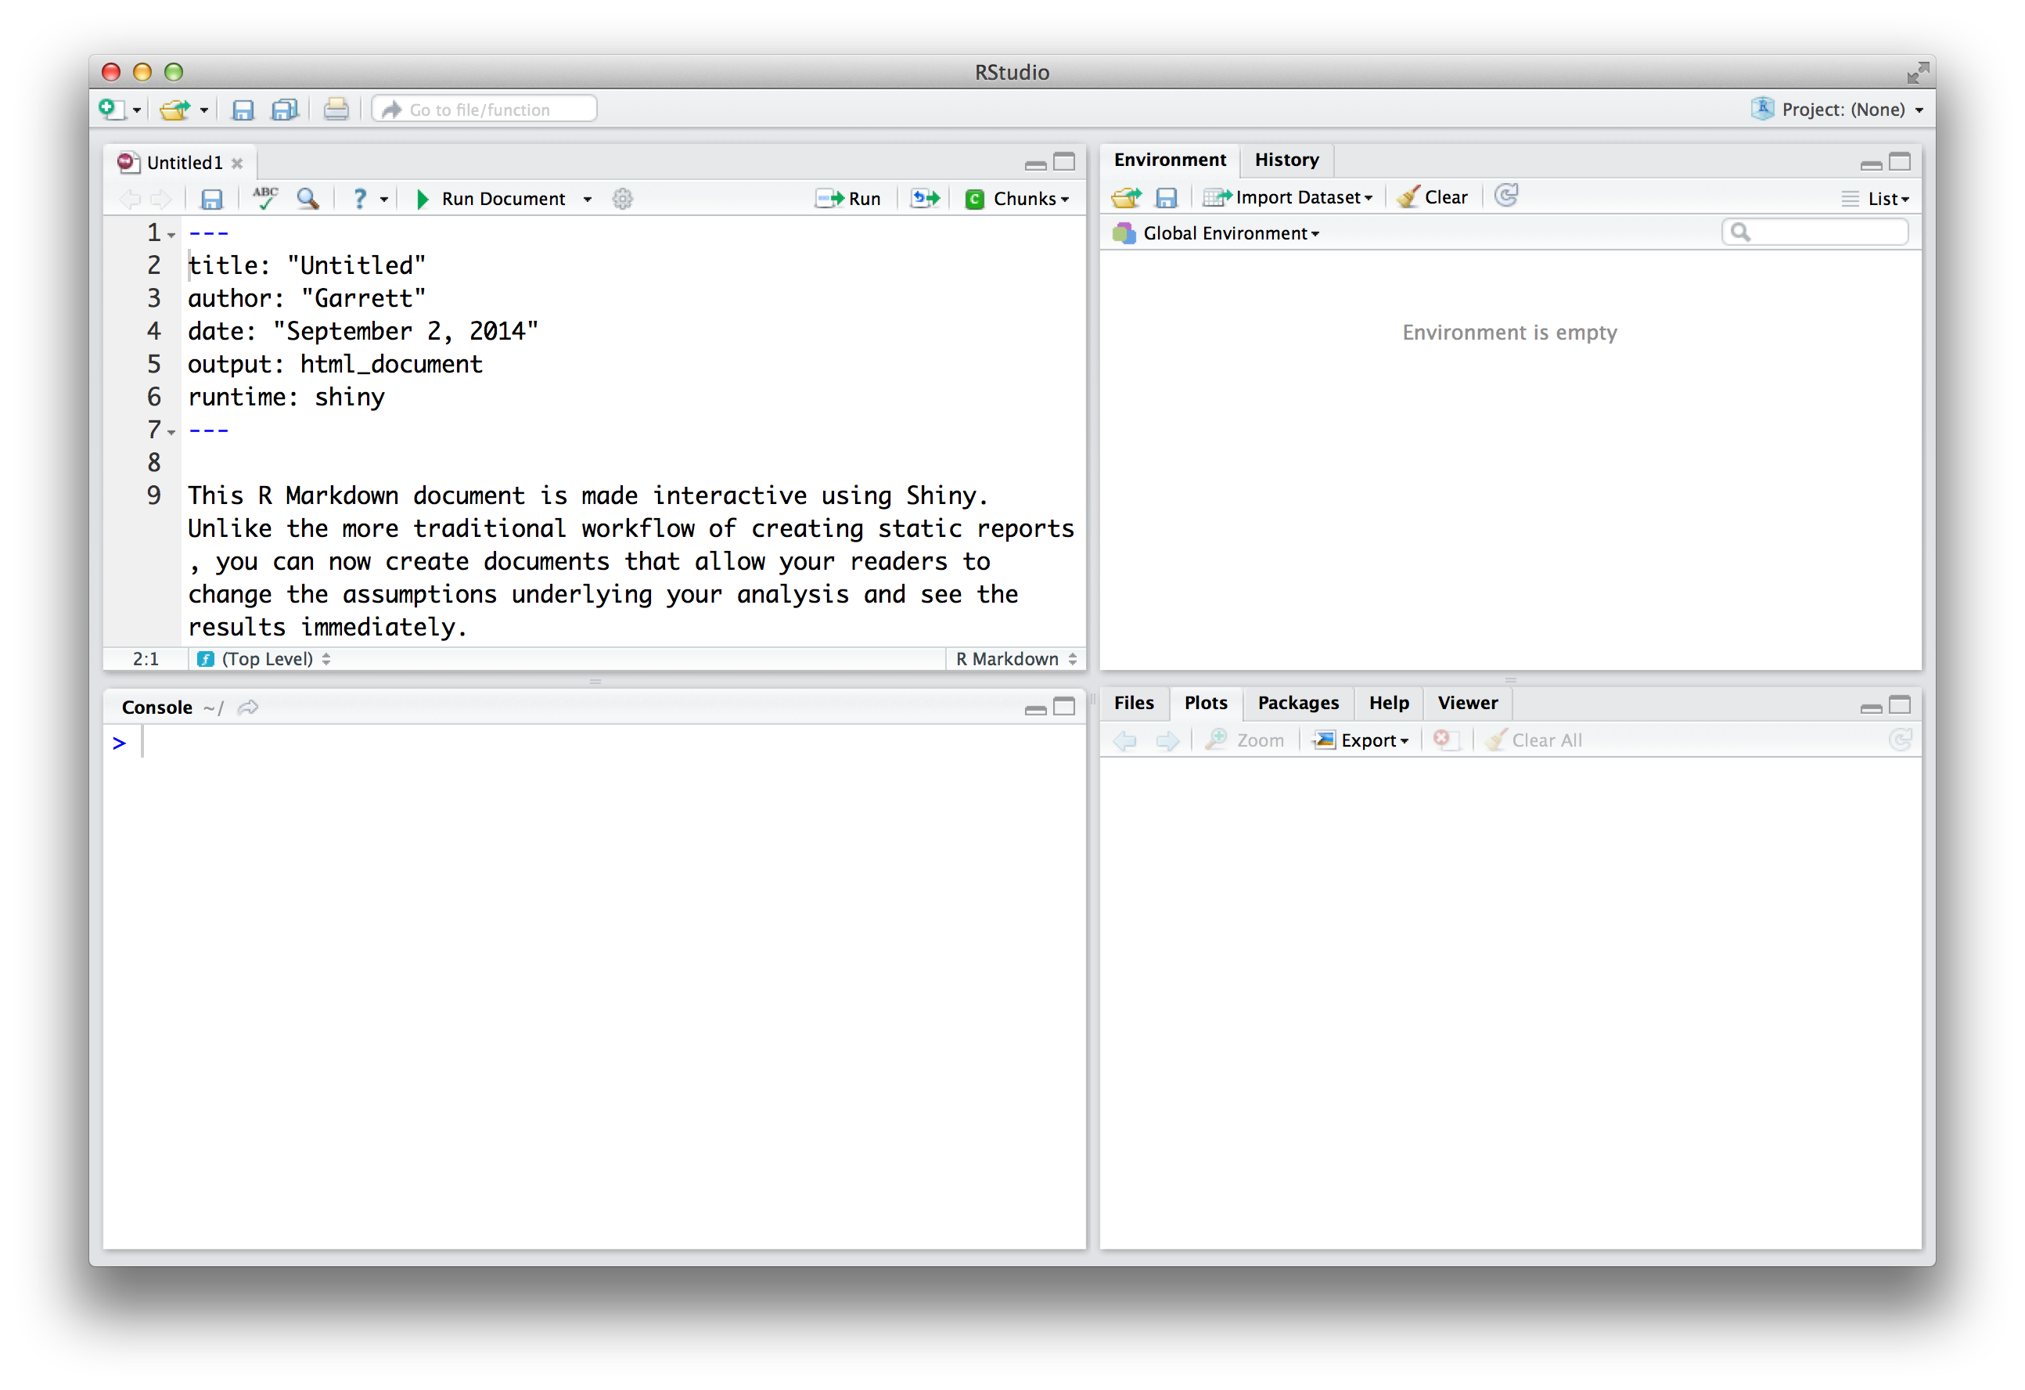2025x1390 pixels.
Task: Load workspace folder icon in Environment pane
Action: coord(1126,198)
